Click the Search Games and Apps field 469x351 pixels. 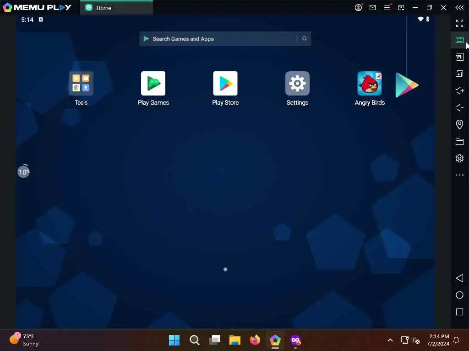(225, 39)
